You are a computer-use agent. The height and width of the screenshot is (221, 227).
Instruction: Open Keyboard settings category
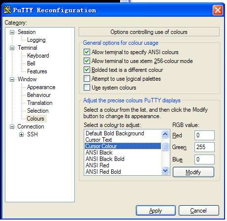coord(38,56)
